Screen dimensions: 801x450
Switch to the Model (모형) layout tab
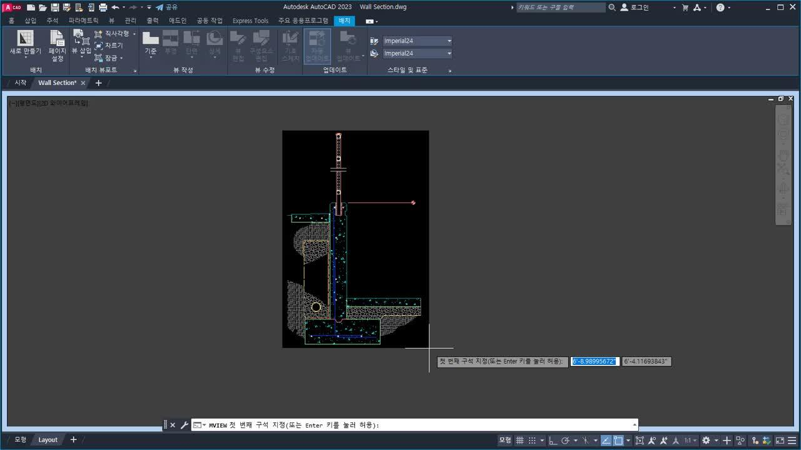(21, 439)
